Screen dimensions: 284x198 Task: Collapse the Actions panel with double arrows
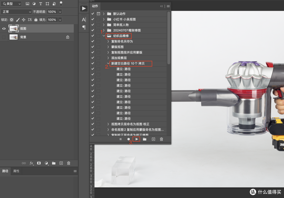point(161,6)
